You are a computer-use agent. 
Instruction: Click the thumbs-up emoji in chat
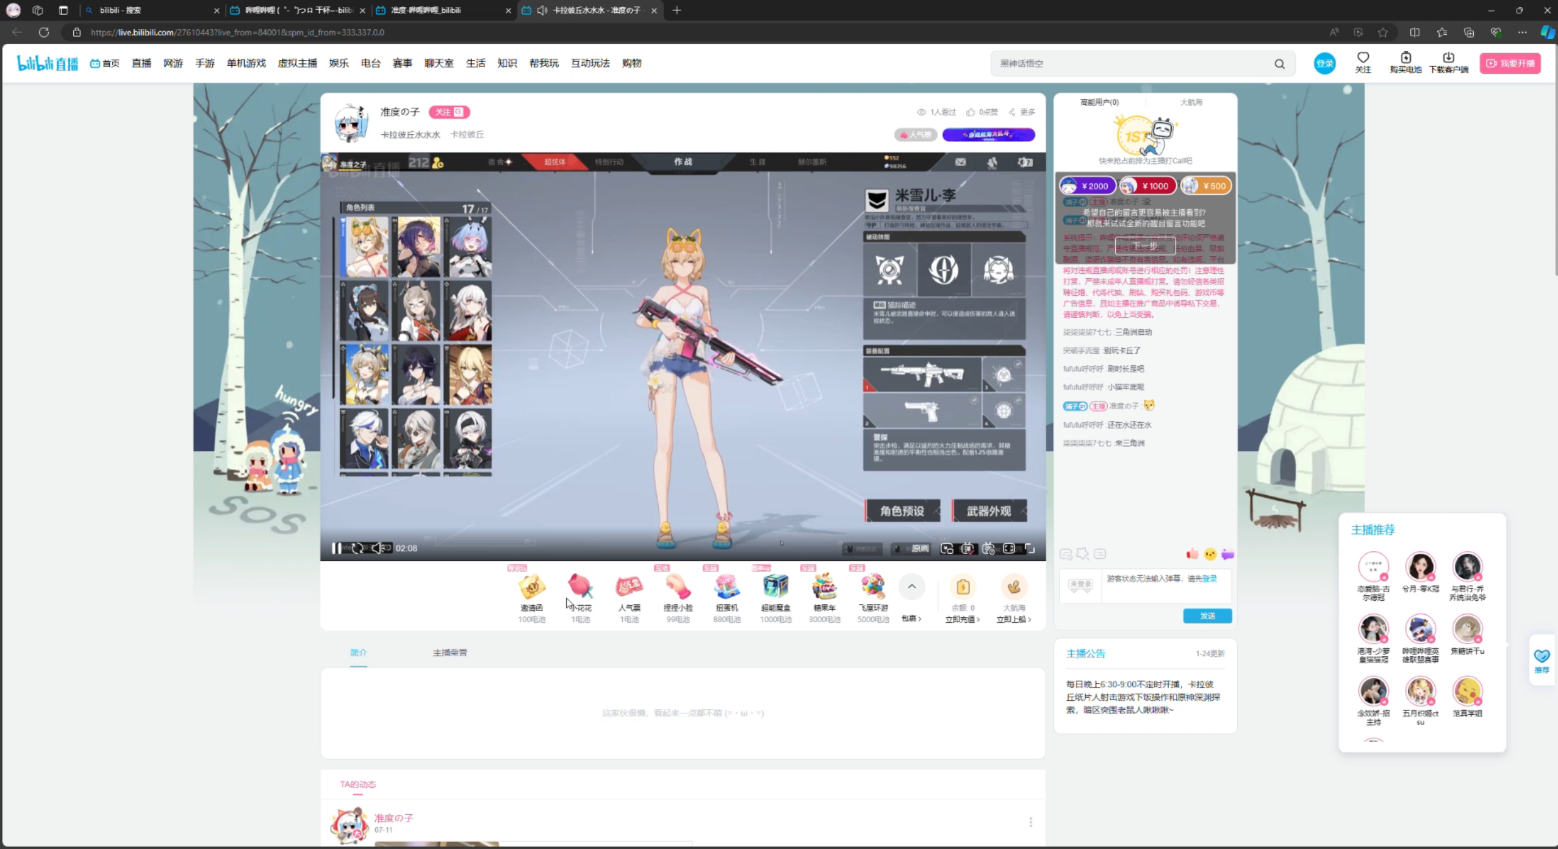coord(1192,554)
